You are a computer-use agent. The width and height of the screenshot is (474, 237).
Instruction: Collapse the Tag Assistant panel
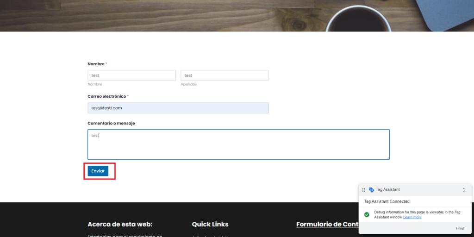tap(464, 190)
